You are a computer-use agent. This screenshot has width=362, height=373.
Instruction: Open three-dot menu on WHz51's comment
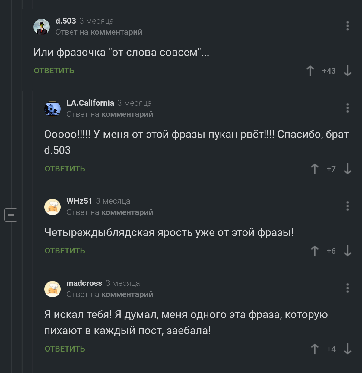click(x=348, y=206)
